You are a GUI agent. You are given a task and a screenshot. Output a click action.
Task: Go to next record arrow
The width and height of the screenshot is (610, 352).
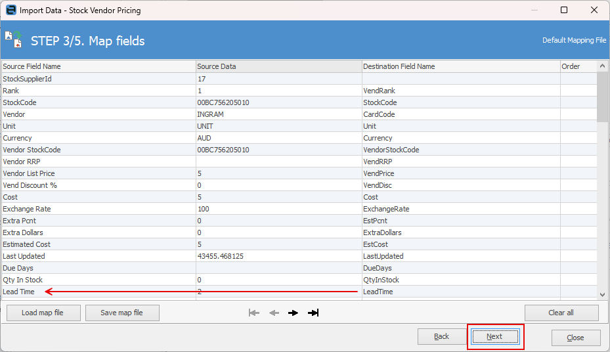click(x=294, y=313)
